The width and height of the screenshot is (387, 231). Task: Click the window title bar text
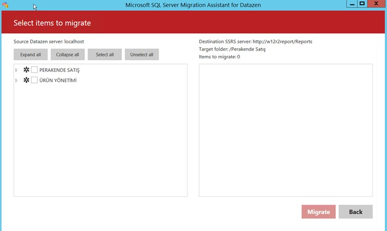(193, 5)
